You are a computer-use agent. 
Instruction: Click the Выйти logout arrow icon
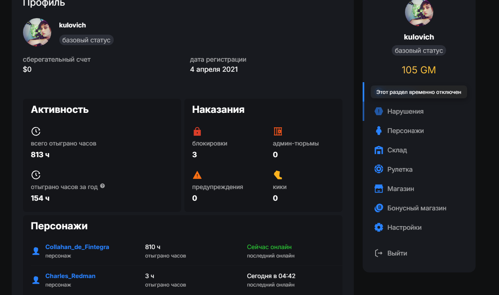(378, 253)
